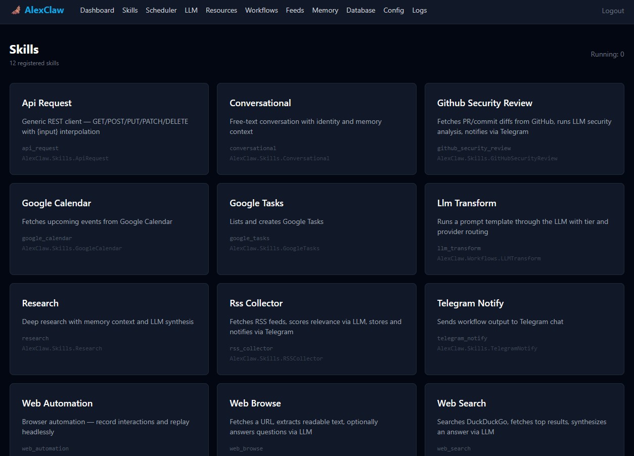Open the Google Calendar skill title
The width and height of the screenshot is (634, 456).
(57, 203)
